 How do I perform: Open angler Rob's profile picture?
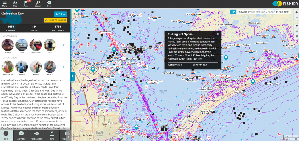click(22, 45)
